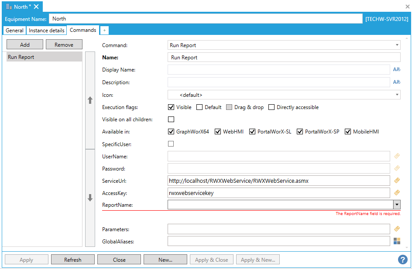This screenshot has height=270, width=412.
Task: Click the Add command button
Action: coord(25,44)
